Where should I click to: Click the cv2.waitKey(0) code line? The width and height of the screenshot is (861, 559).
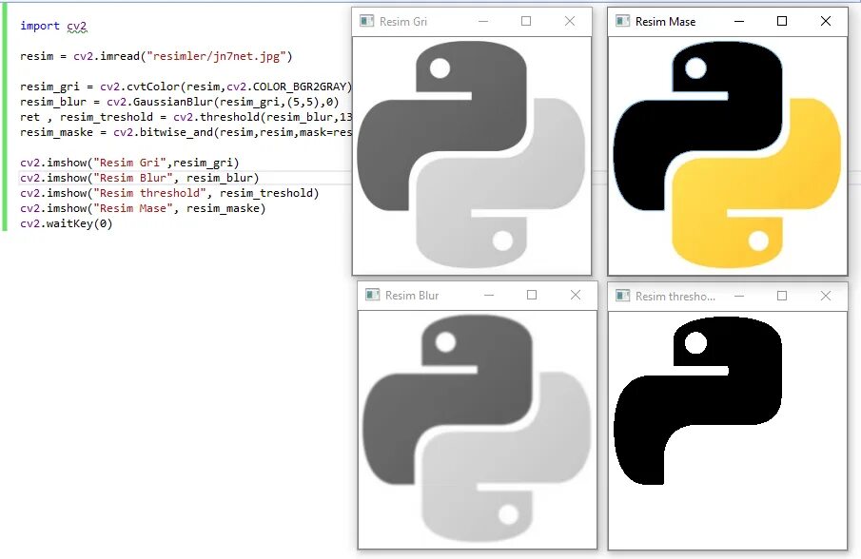pos(66,223)
